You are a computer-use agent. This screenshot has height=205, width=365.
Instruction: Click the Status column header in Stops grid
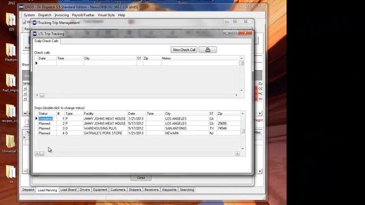point(47,114)
